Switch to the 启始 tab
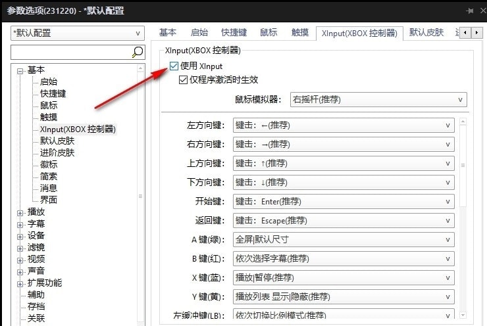Viewport: 487px width, 326px height. [199, 33]
